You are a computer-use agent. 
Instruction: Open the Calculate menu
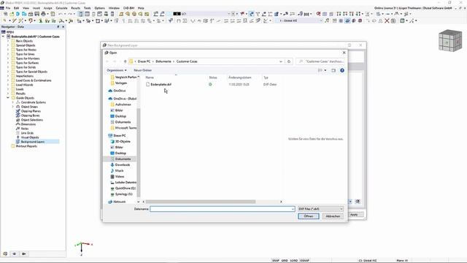point(61,8)
